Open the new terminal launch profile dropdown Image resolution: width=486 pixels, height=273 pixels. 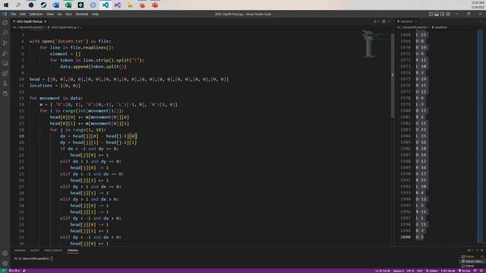pos(472,250)
